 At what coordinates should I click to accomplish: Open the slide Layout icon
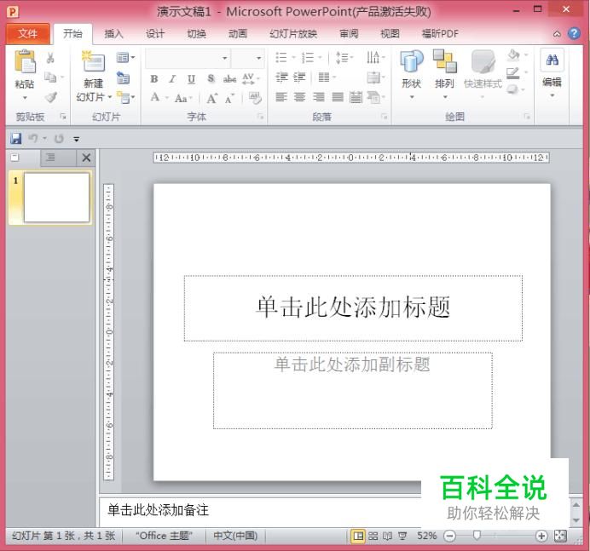point(123,58)
